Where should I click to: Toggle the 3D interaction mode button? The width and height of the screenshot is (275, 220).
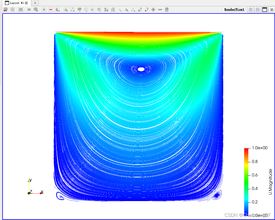pyautogui.click(x=29, y=10)
